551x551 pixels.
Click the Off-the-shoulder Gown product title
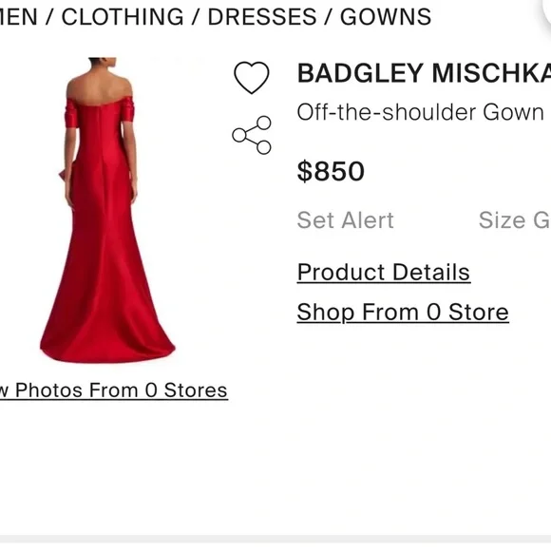(420, 112)
